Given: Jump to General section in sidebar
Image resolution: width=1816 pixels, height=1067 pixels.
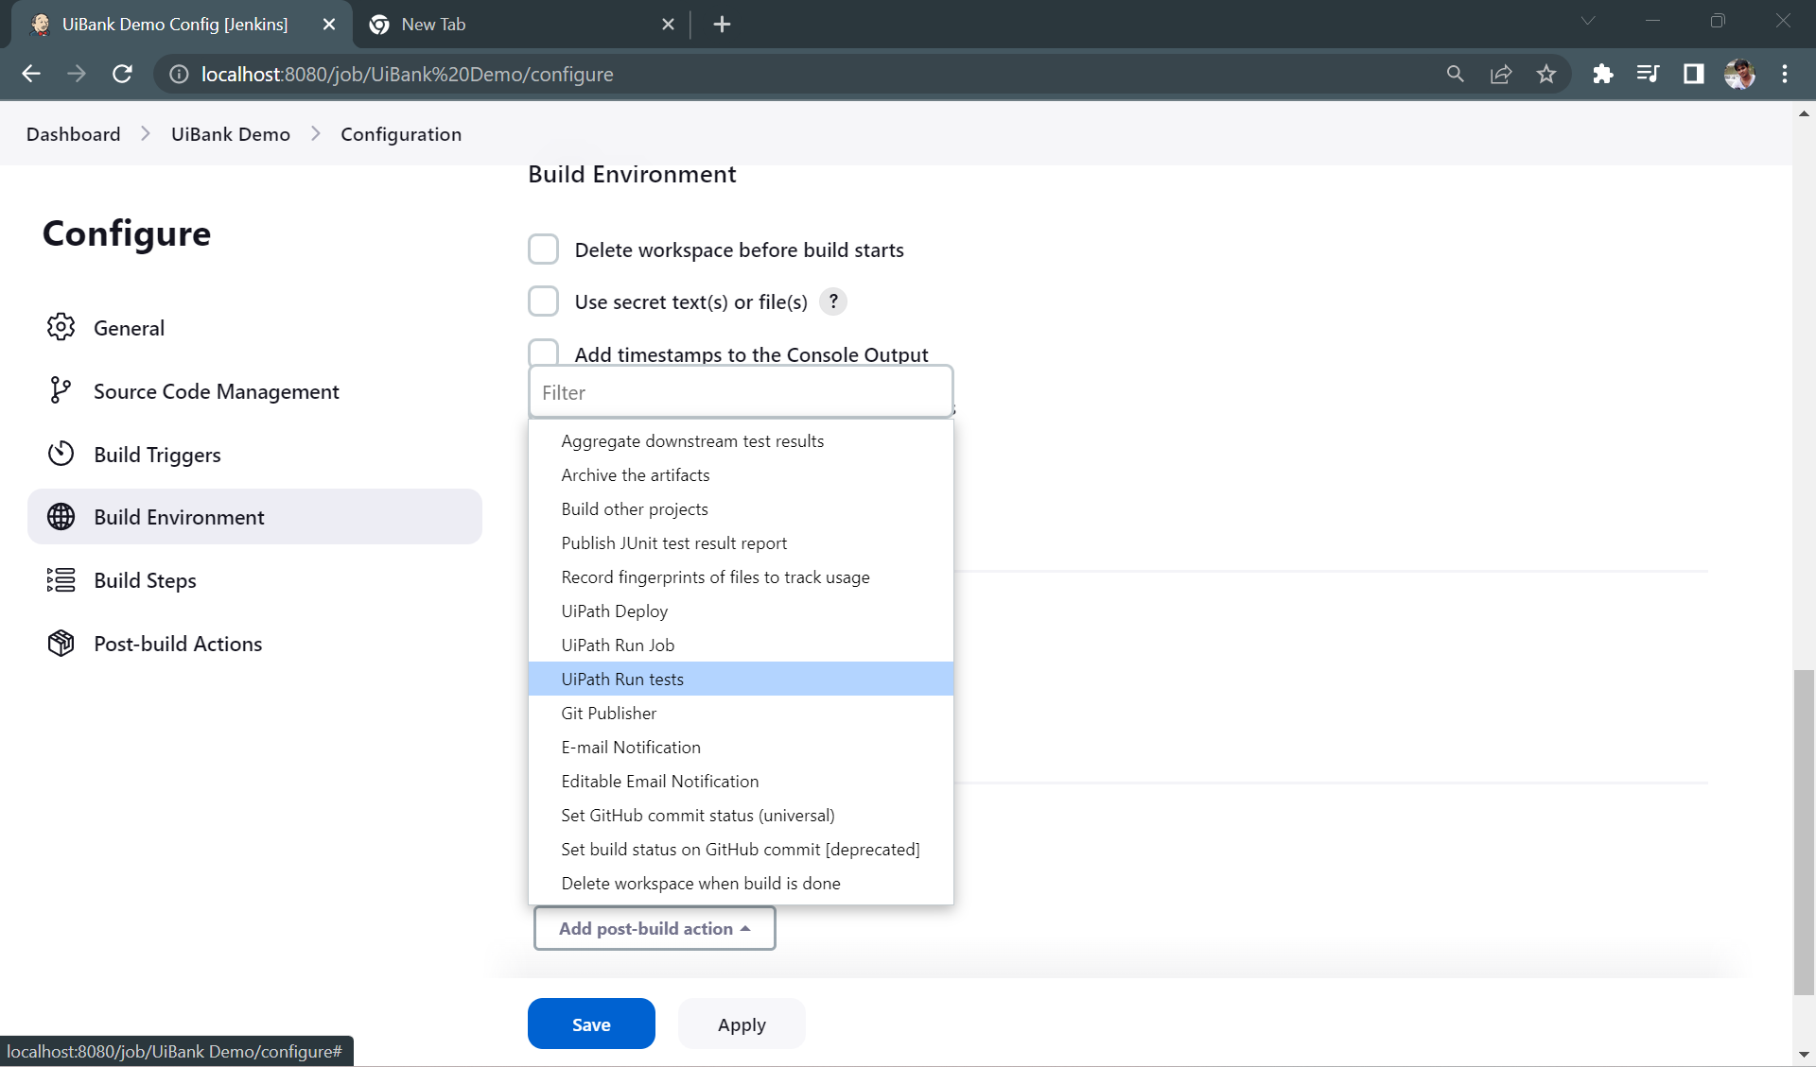Looking at the screenshot, I should click(254, 327).
